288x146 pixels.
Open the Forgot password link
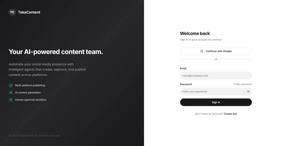[243, 84]
